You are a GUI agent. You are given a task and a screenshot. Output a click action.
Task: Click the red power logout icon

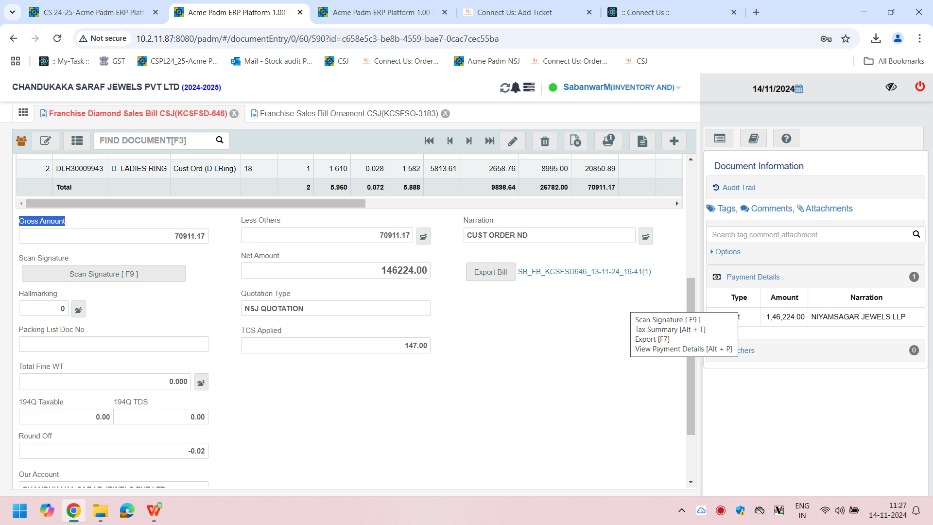click(x=920, y=87)
